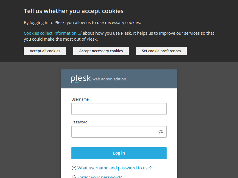This screenshot has height=178, width=238.
Task: Choose Accept necessary cookies
Action: (101, 51)
